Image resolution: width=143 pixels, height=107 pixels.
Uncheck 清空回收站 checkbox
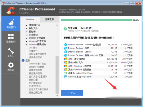[x=27, y=25]
